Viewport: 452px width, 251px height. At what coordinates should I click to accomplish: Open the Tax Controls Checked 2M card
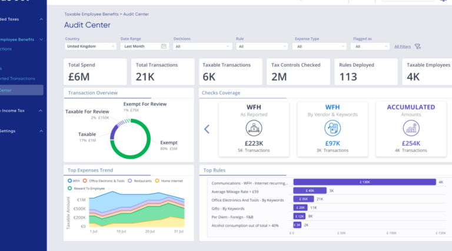click(x=298, y=72)
